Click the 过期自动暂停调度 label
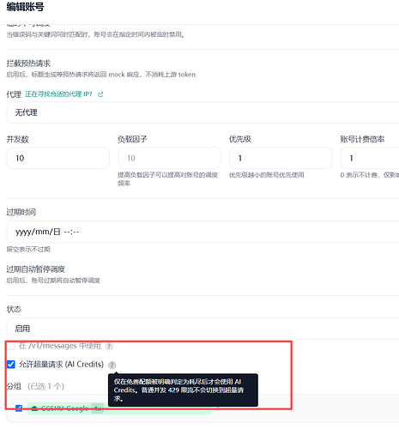 coord(36,269)
